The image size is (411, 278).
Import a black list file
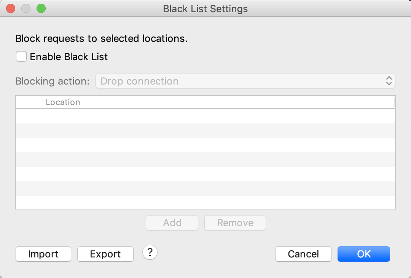coord(43,254)
